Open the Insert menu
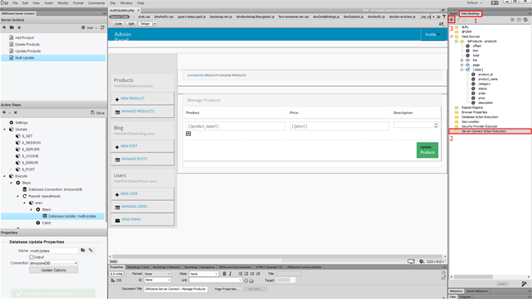This screenshot has width=532, height=299. coord(48,2)
